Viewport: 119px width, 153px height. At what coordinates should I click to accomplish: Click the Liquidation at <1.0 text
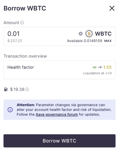coord(97,73)
